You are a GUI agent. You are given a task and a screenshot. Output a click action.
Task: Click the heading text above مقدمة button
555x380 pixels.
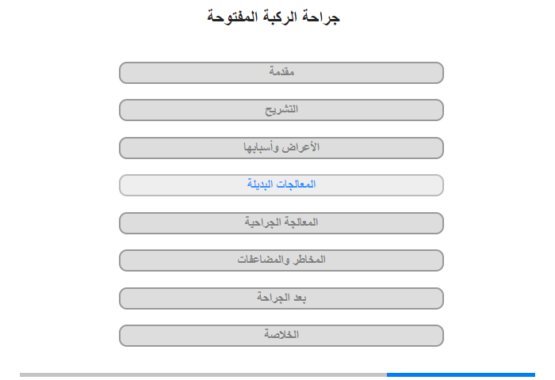tap(274, 17)
